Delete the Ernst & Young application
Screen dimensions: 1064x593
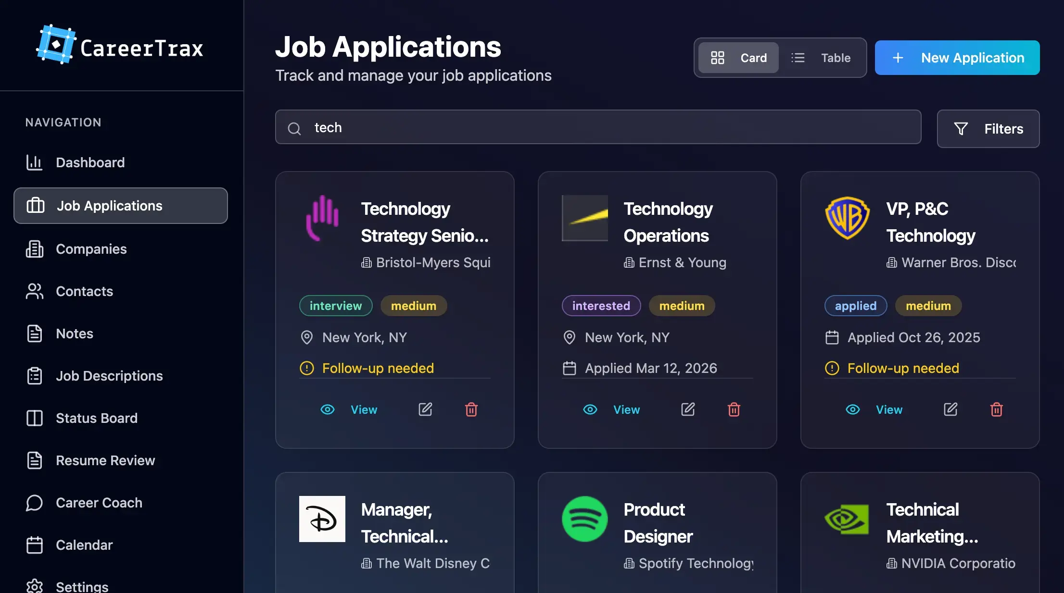pos(734,409)
